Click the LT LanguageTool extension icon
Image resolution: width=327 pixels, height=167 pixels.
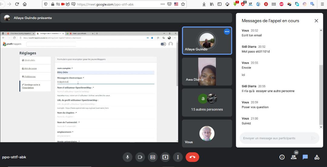[x=250, y=4]
